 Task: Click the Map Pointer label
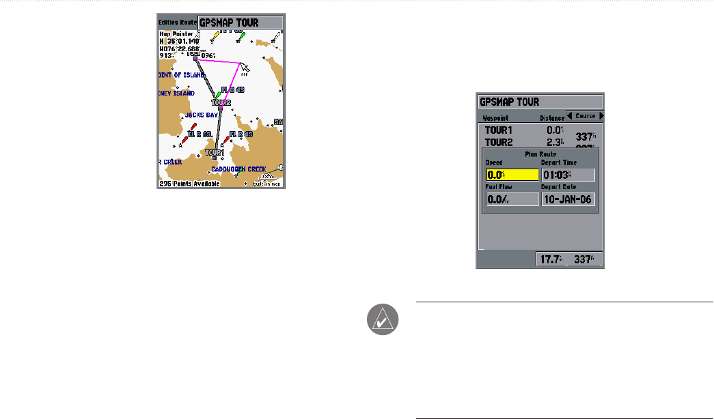(x=176, y=34)
